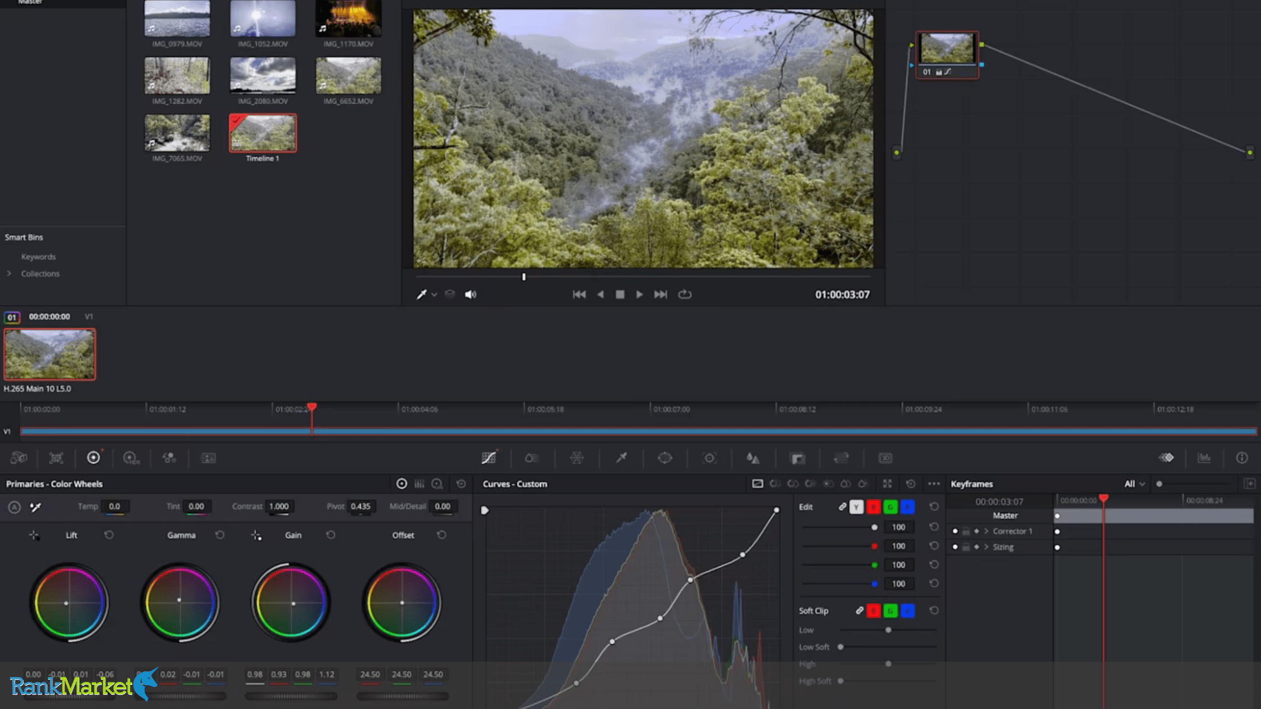Open the Curves panel options menu
The width and height of the screenshot is (1261, 709).
pos(934,483)
